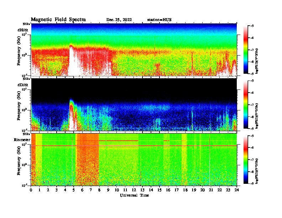Screen dimensions: 282x218
Task: Click the 'dH/dt' panel label
Action: pos(23,30)
